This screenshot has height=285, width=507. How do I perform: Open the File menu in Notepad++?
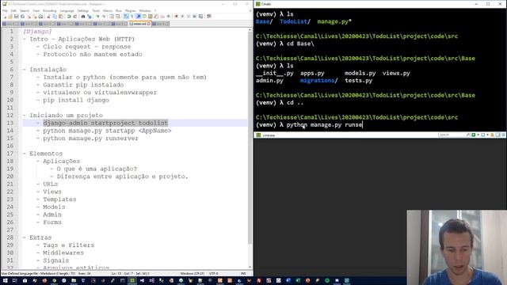pos(5,10)
